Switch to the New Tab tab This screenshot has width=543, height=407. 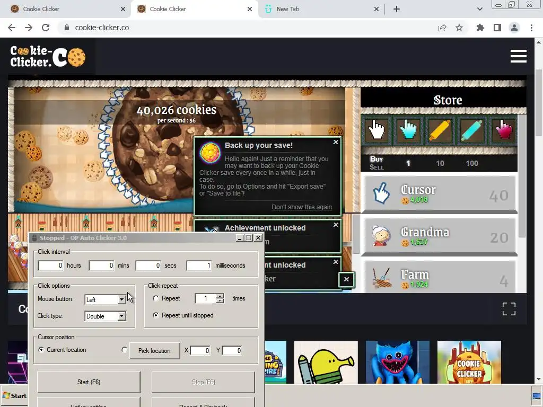click(320, 9)
